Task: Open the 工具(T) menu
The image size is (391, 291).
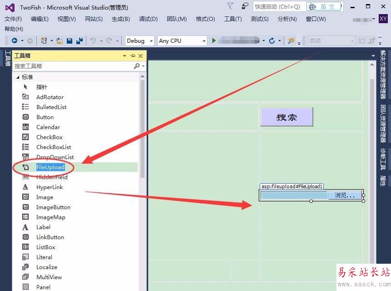Action: click(233, 19)
